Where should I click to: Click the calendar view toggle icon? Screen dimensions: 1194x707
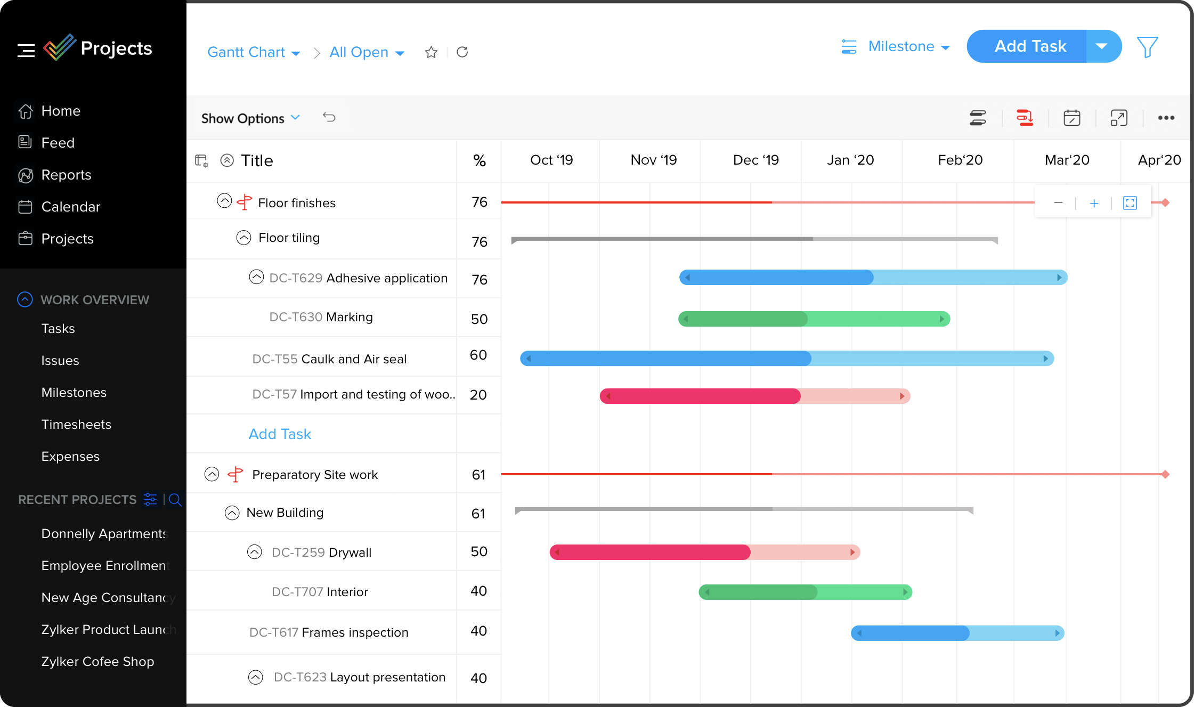point(1072,117)
